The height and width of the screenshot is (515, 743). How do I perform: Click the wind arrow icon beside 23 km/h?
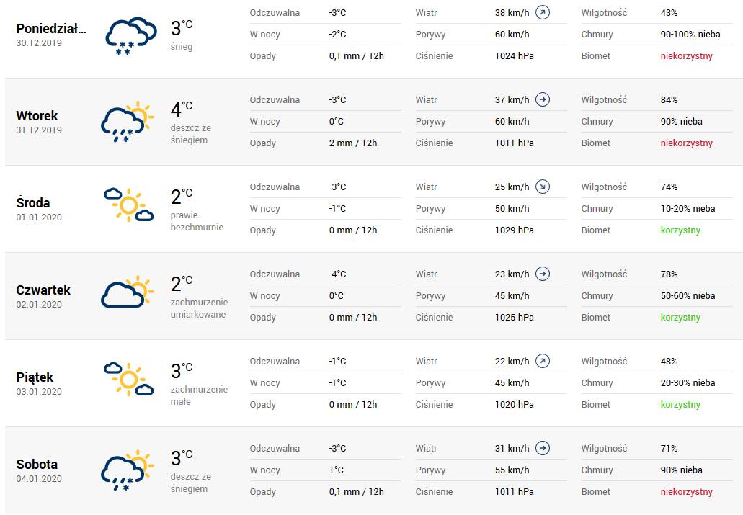tap(543, 274)
